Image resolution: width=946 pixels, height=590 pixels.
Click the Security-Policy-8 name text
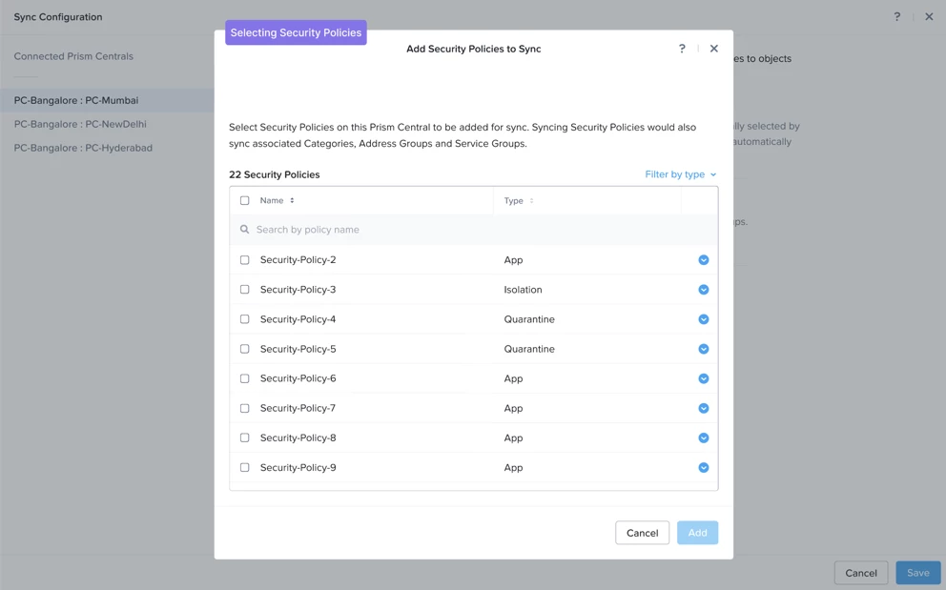(x=298, y=438)
